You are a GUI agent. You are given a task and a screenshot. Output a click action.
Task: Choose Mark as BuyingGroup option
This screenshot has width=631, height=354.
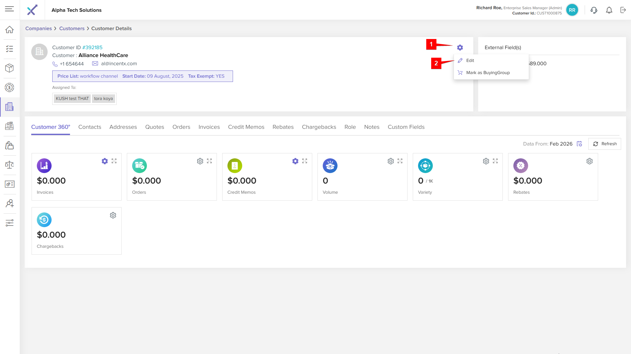488,73
